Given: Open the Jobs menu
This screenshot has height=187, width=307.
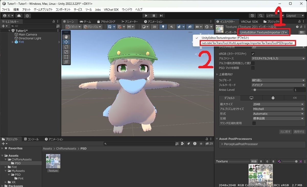Looking at the screenshot, I should click(x=98, y=9).
